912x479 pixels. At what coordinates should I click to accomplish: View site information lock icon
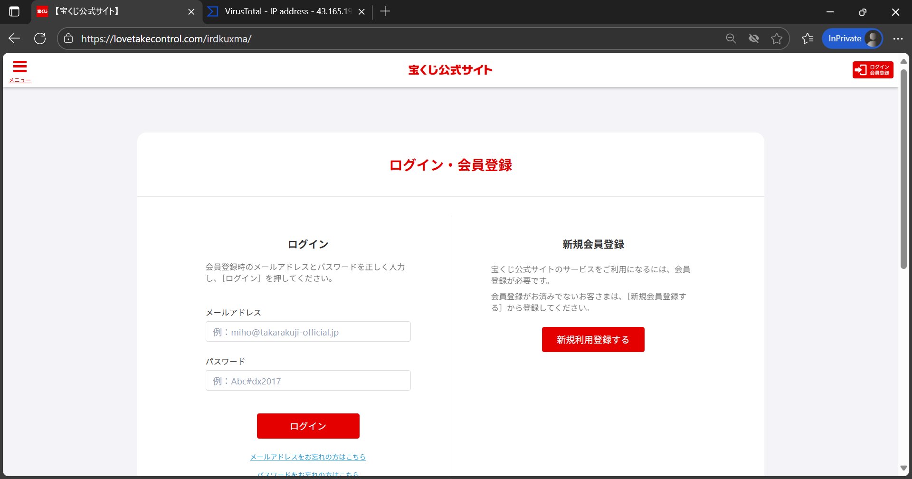click(68, 38)
